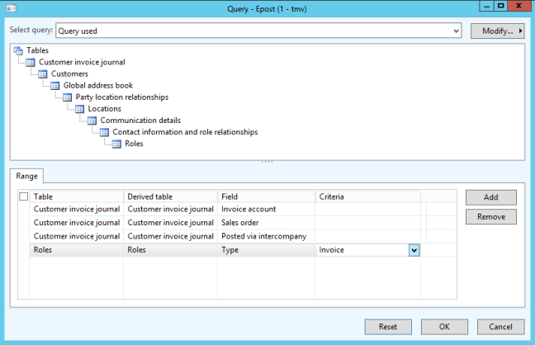Click the Criteria cell for Posted via intercompany

coord(368,237)
